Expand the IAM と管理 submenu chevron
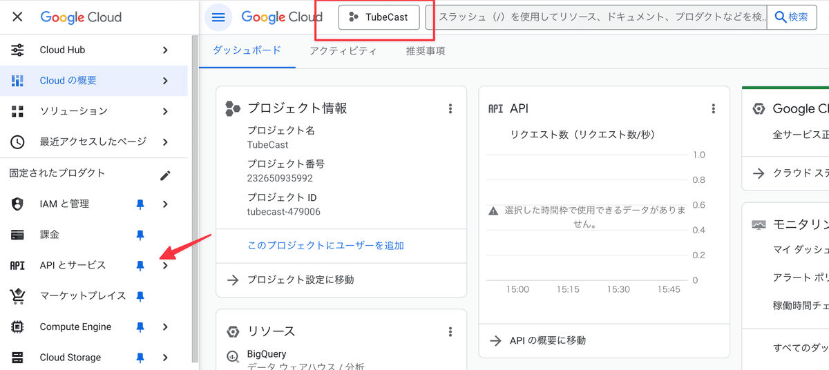 pyautogui.click(x=165, y=204)
